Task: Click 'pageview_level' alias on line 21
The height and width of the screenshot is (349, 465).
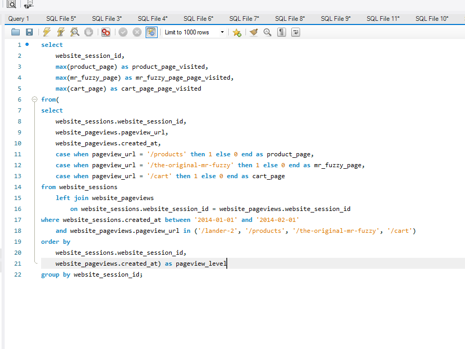Action: pos(201,264)
